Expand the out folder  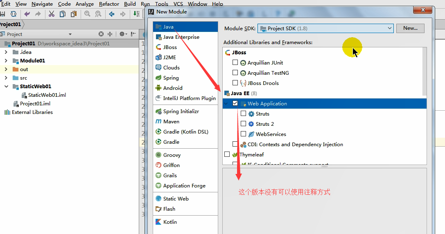click(x=6, y=69)
